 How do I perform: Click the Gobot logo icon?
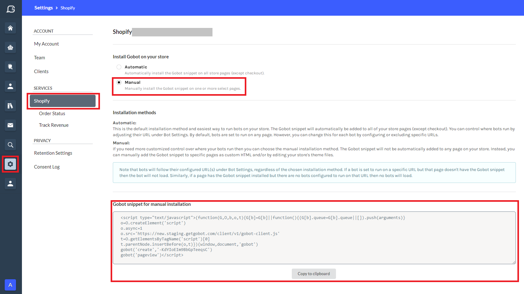(11, 9)
